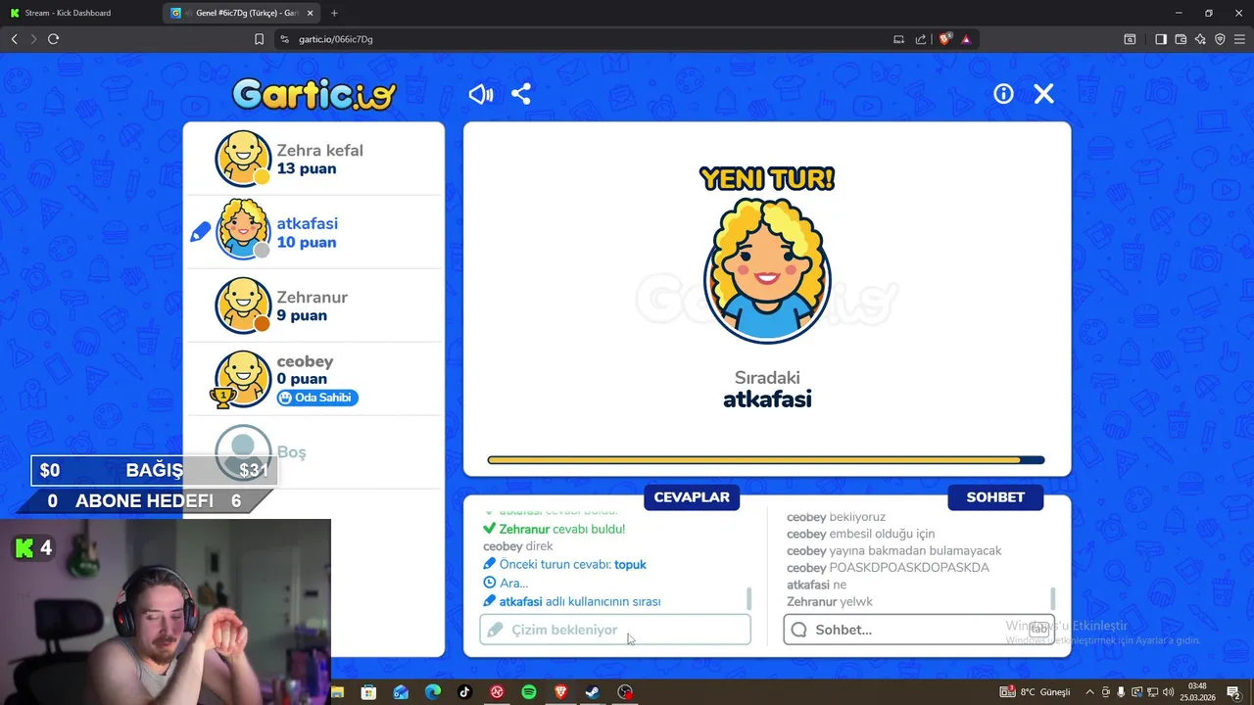
Task: Mute the game sound speaker icon
Action: pos(480,94)
